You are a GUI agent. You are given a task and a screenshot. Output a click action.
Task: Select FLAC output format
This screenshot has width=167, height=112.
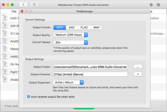(84, 27)
